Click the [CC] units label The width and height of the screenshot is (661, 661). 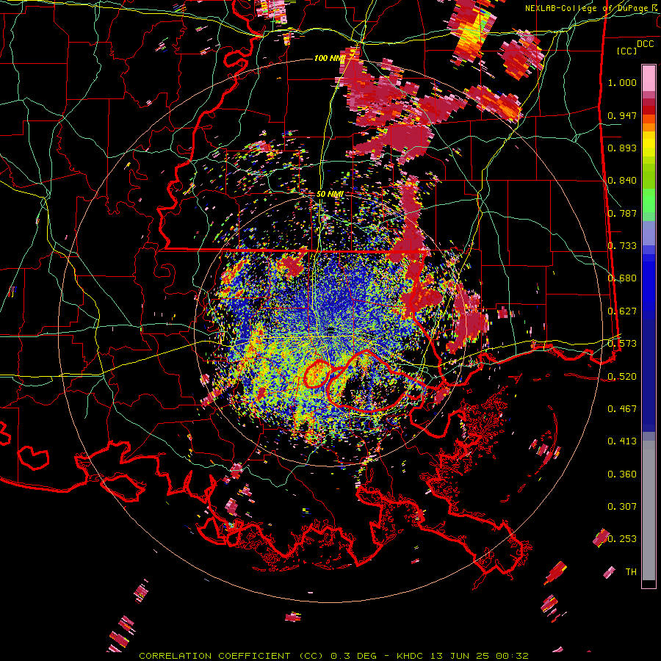(627, 51)
